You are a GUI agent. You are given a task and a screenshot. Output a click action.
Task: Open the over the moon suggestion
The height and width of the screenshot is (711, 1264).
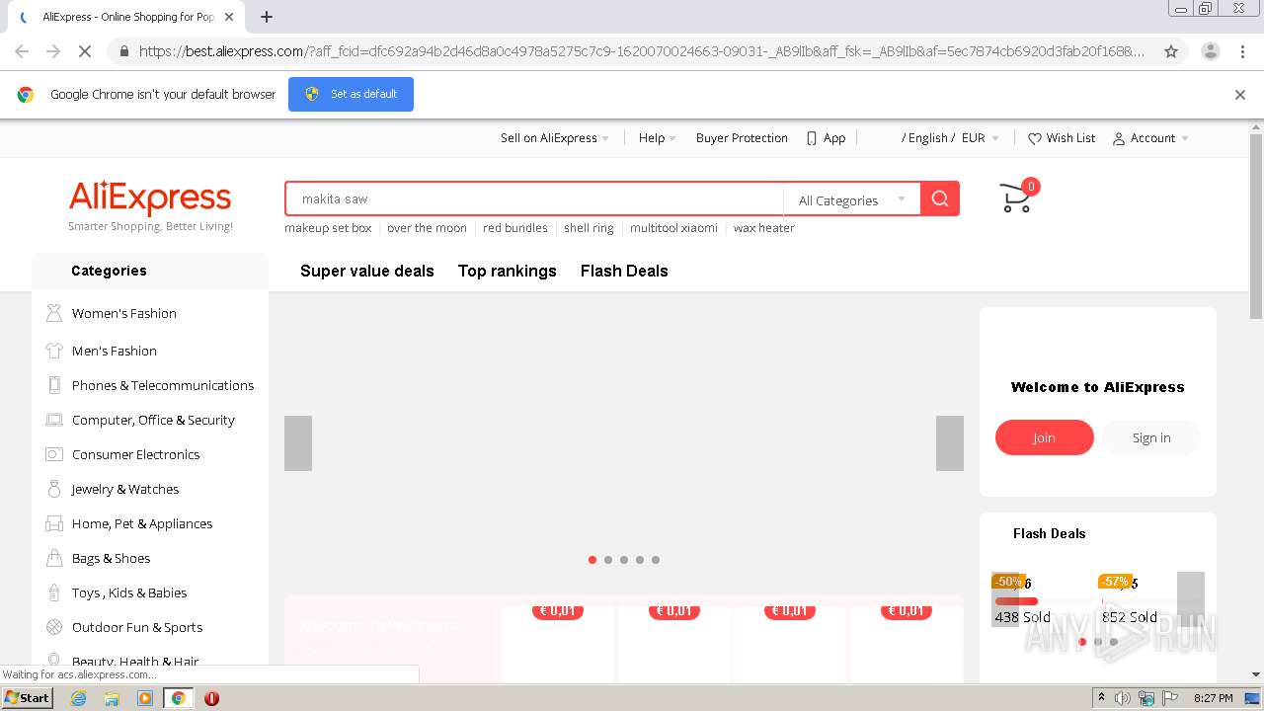[x=427, y=228]
